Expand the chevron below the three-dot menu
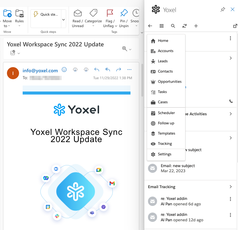Viewport: 238px width, 230px height. [x=230, y=58]
